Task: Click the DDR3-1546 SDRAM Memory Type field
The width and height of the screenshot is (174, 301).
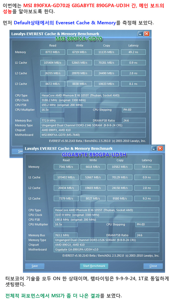Action: tap(93, 125)
